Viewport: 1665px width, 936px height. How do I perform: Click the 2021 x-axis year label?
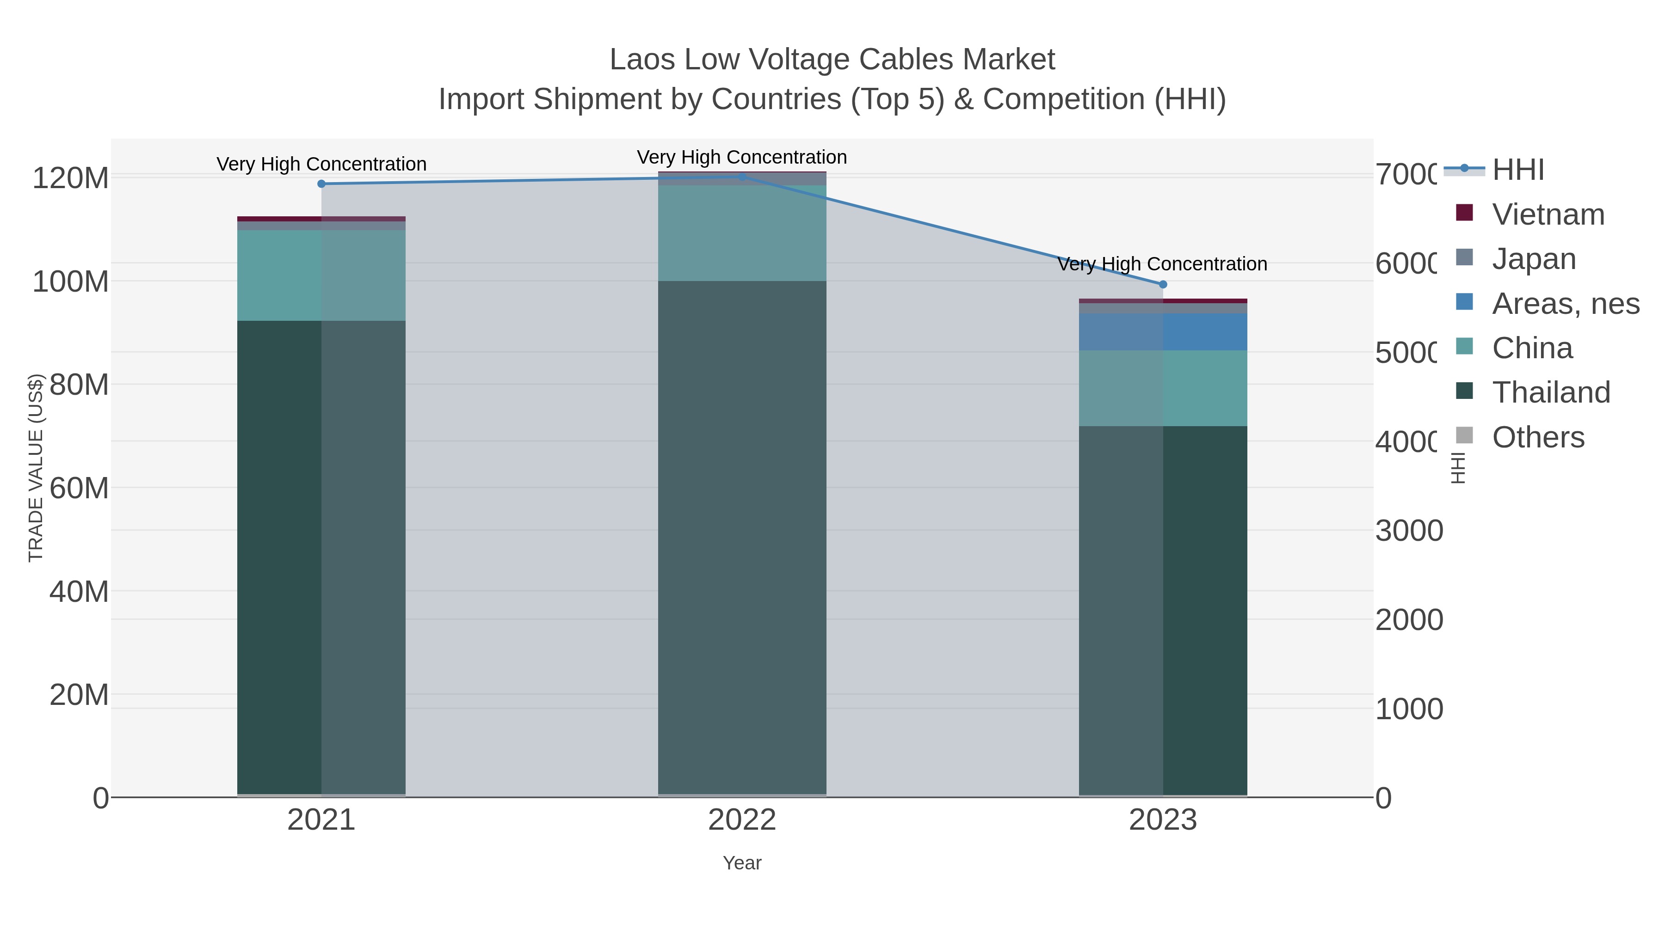[321, 820]
